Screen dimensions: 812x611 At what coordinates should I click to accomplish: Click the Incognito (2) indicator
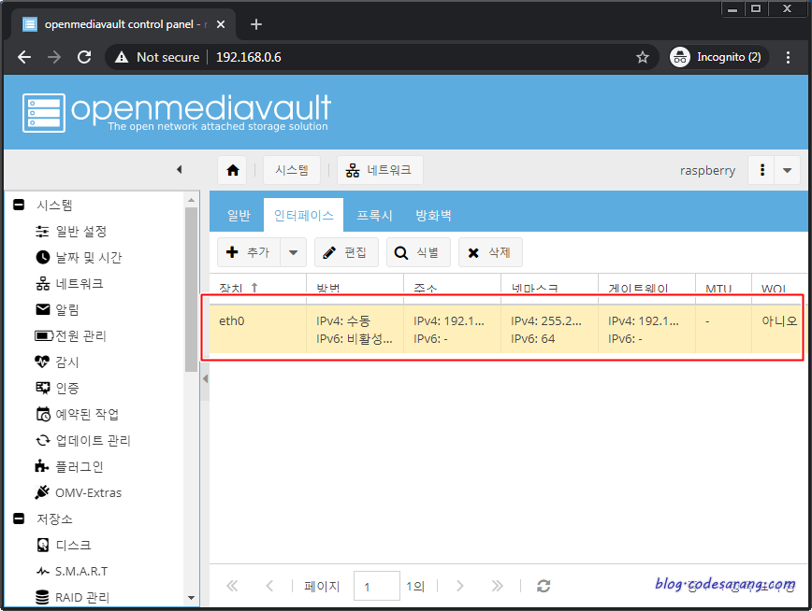[718, 57]
